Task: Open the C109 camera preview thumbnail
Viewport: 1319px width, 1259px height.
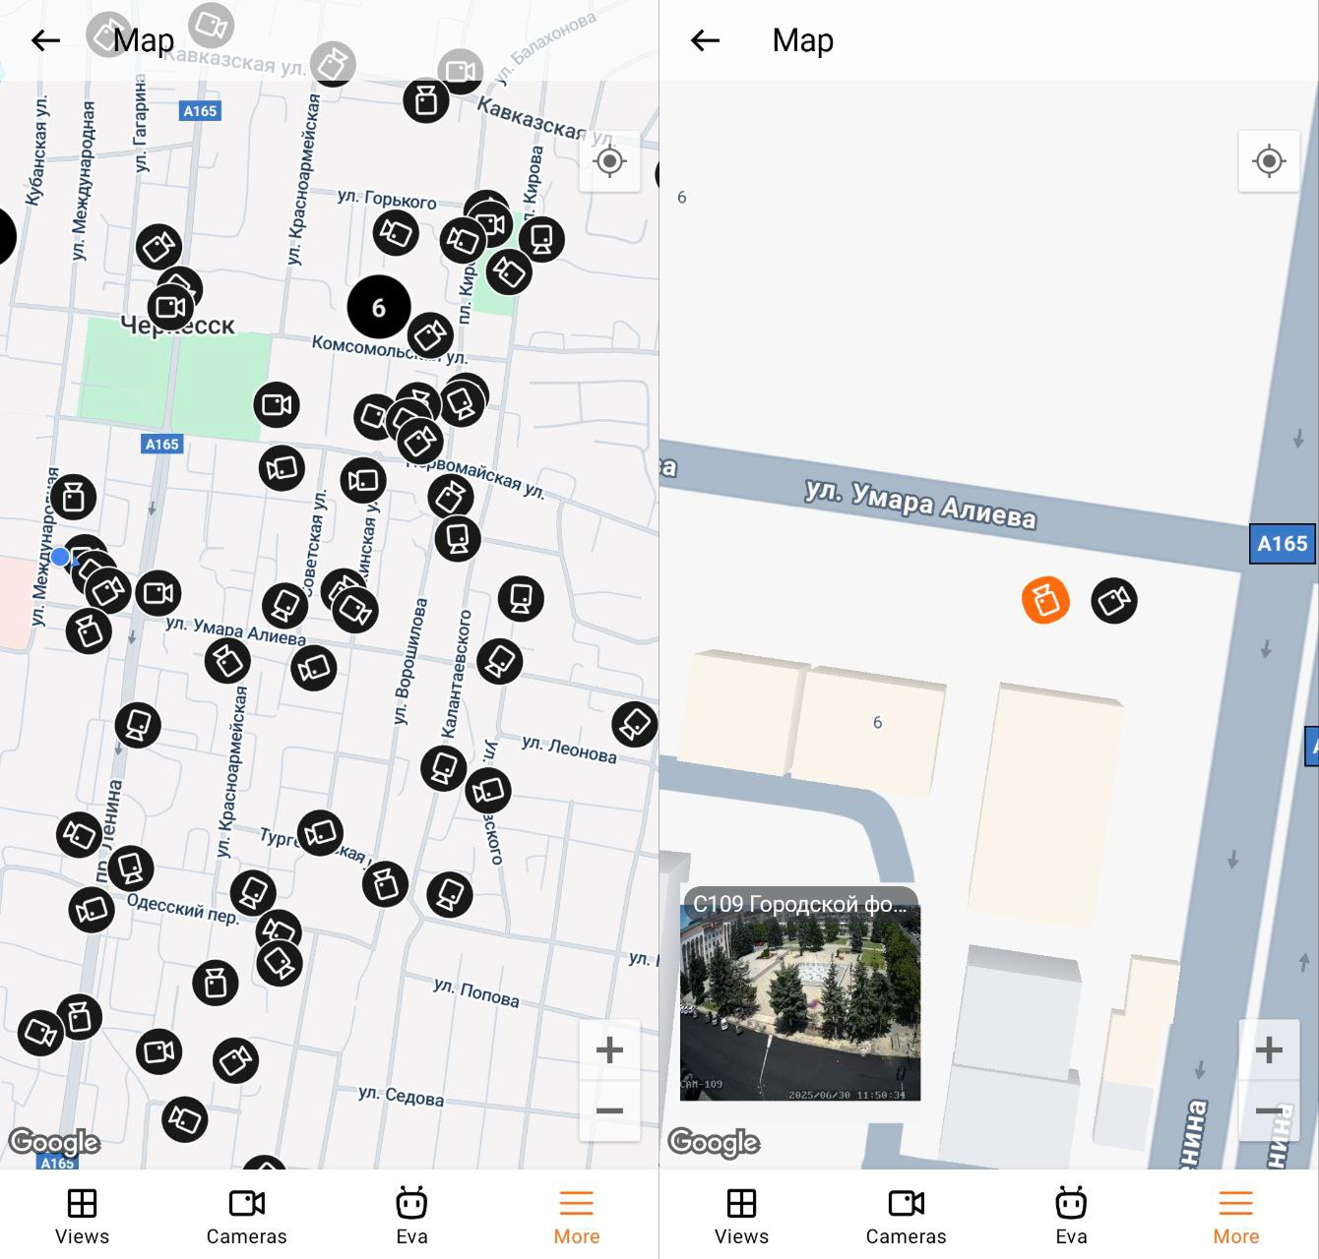Action: [x=800, y=1003]
